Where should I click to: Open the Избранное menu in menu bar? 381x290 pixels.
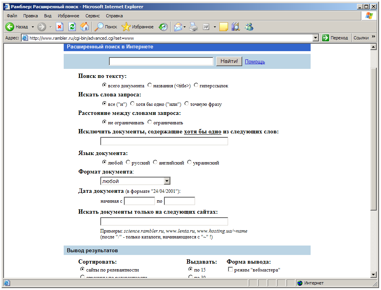tap(68, 16)
